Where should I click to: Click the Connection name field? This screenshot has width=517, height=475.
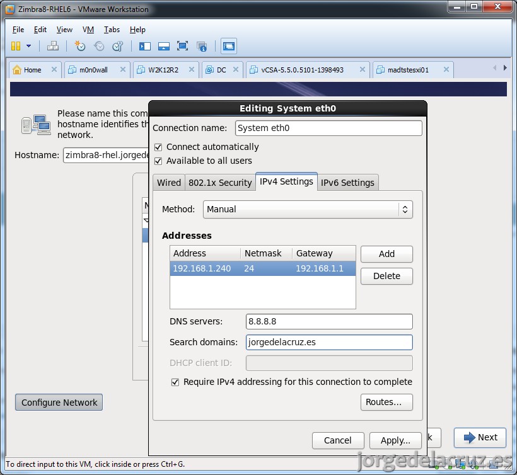(x=328, y=128)
